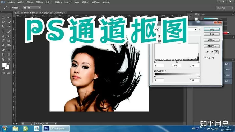Select the Move tool
The image size is (235, 132).
pos(9,18)
